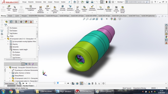Open Akıllı Bağlantı Elemanları tool
This screenshot has height=94, width=168.
[41, 10]
